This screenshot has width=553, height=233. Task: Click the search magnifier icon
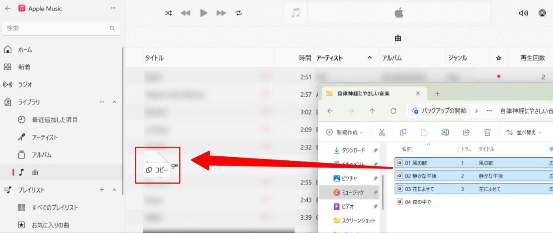(x=112, y=28)
